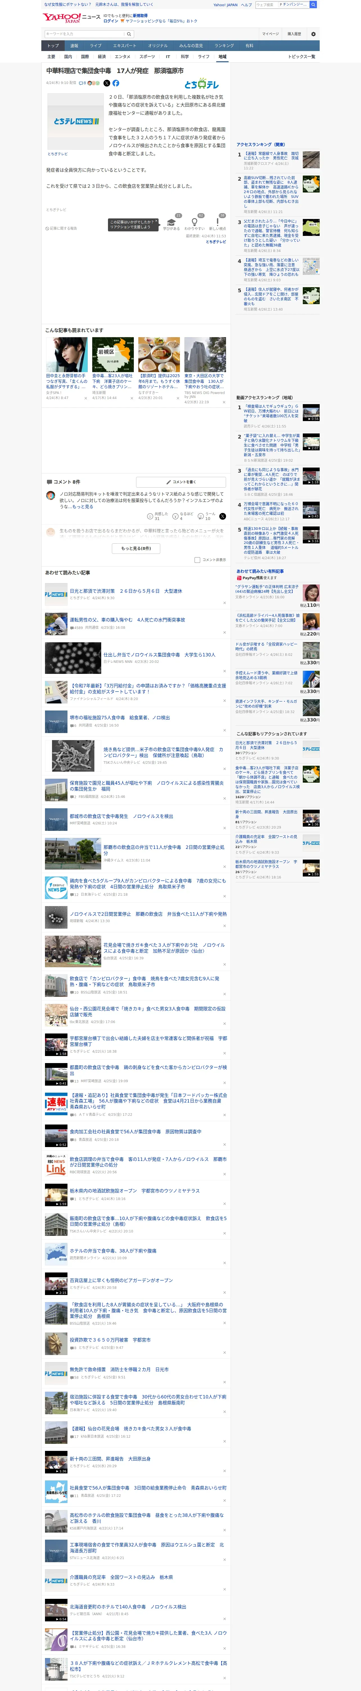The image size is (361, 1691).
Task: Click first commenter's avatar
Action: (50, 496)
